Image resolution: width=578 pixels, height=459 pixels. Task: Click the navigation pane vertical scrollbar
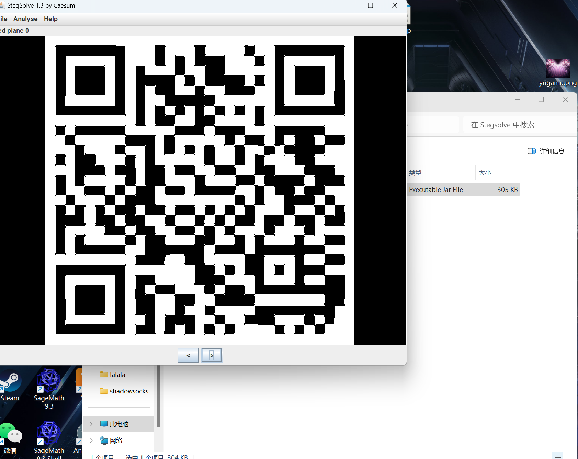tap(158, 396)
